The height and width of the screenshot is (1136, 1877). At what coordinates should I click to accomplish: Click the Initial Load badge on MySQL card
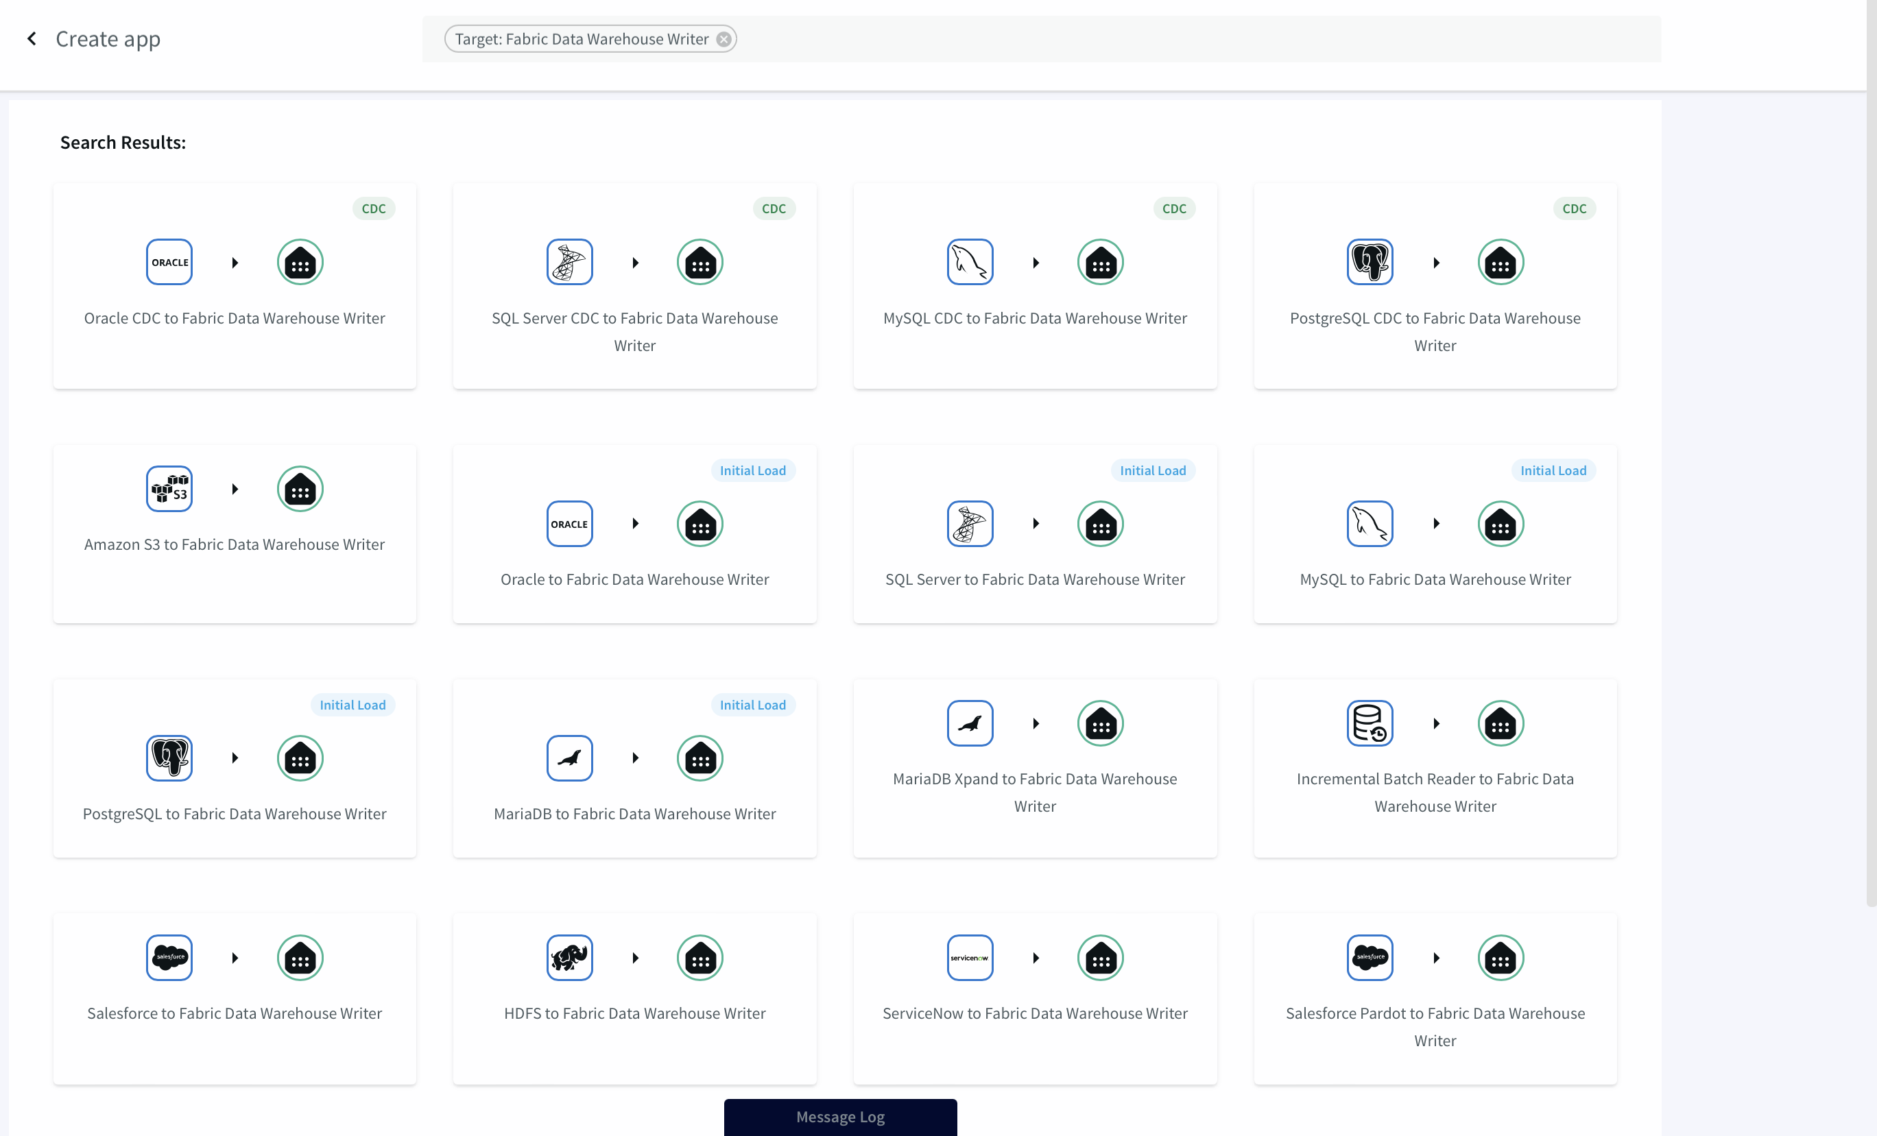pyautogui.click(x=1553, y=470)
